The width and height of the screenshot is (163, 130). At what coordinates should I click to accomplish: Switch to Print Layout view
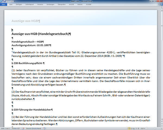click(x=129, y=128)
